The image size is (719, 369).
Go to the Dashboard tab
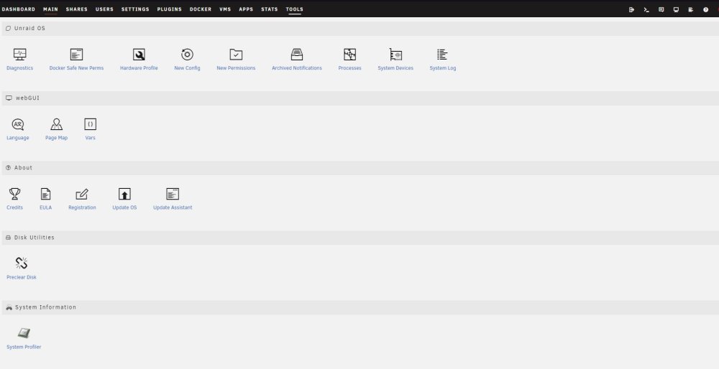[19, 9]
